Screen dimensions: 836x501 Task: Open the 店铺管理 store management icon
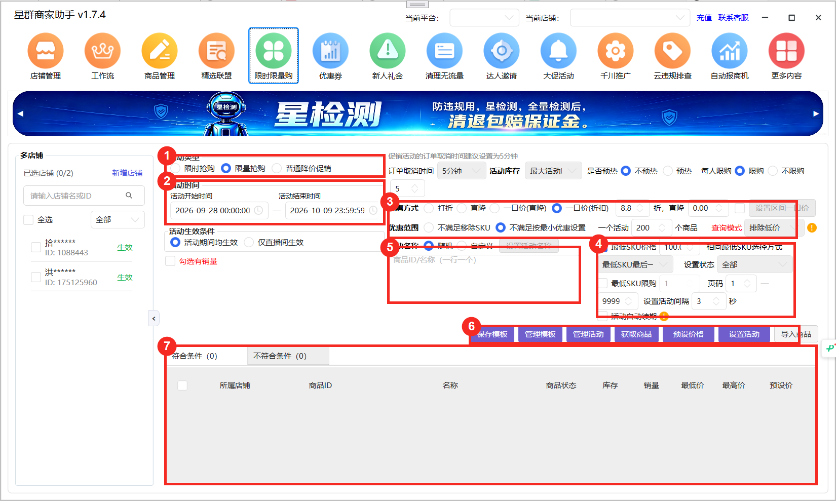(46, 51)
